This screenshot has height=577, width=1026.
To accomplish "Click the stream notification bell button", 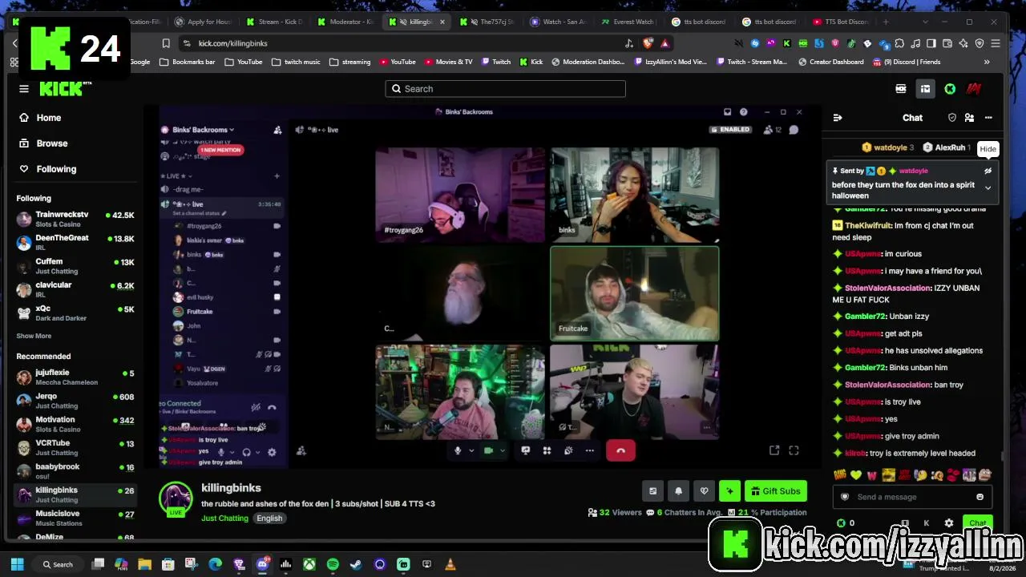I will 679,491.
